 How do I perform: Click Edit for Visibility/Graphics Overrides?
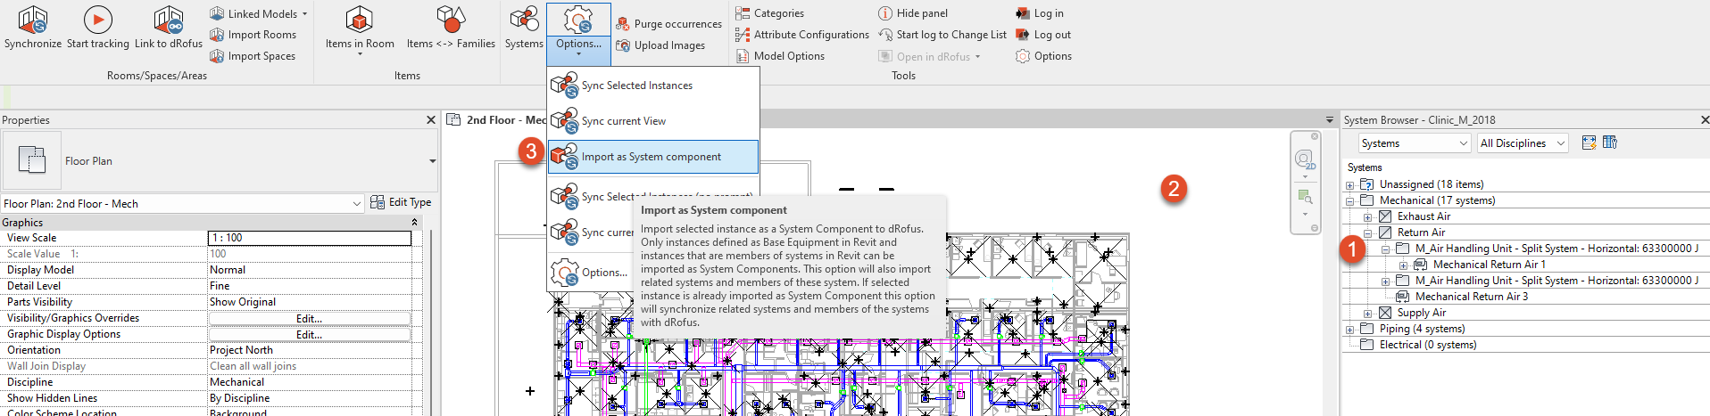coord(309,319)
